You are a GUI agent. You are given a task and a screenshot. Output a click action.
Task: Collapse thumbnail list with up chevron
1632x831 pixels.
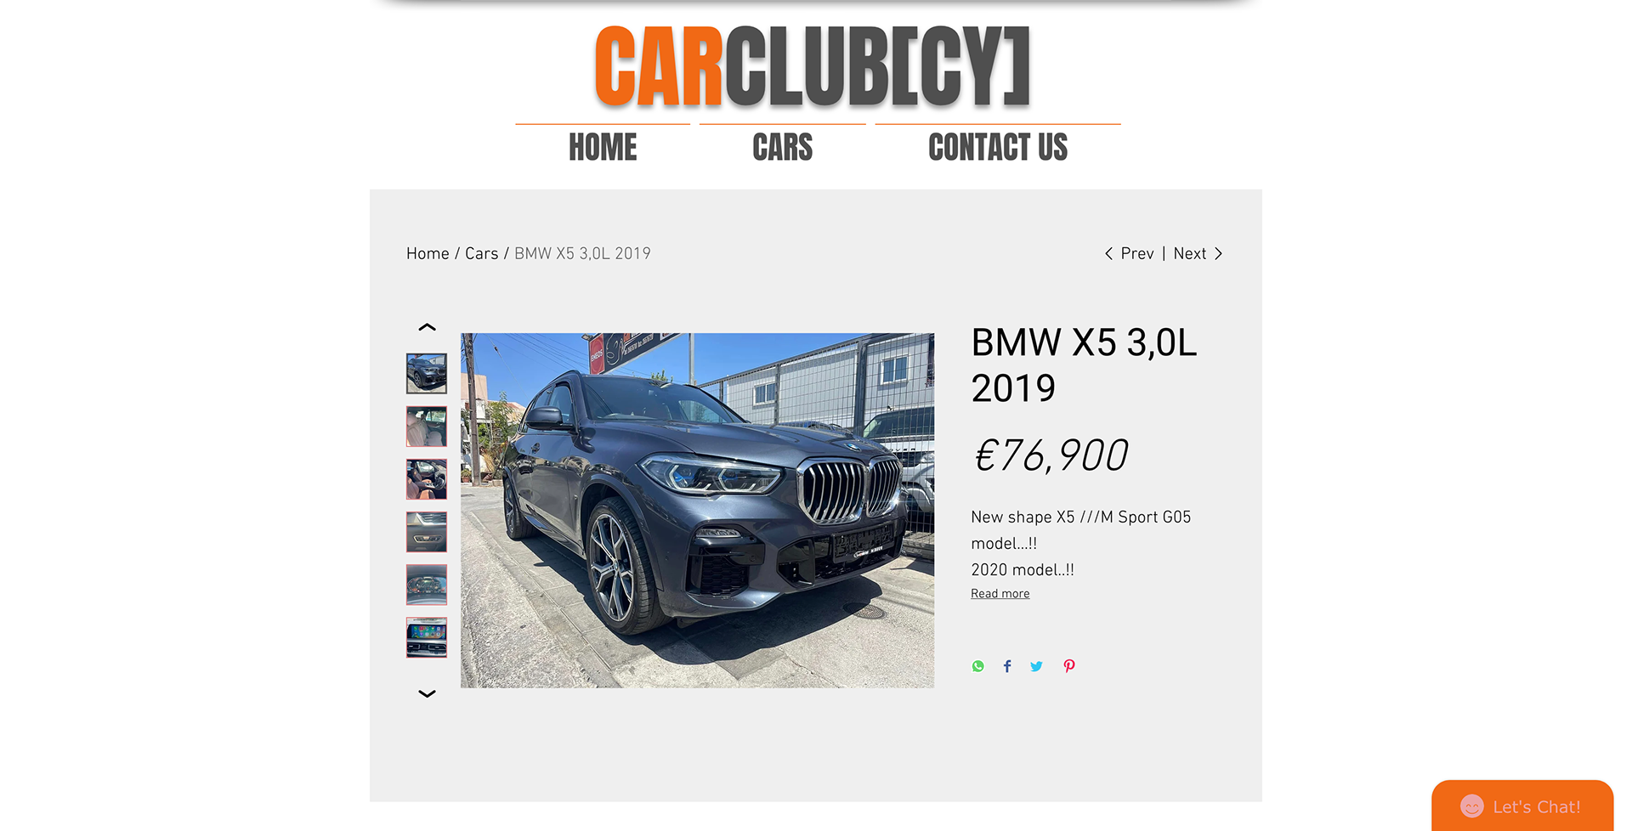click(427, 327)
